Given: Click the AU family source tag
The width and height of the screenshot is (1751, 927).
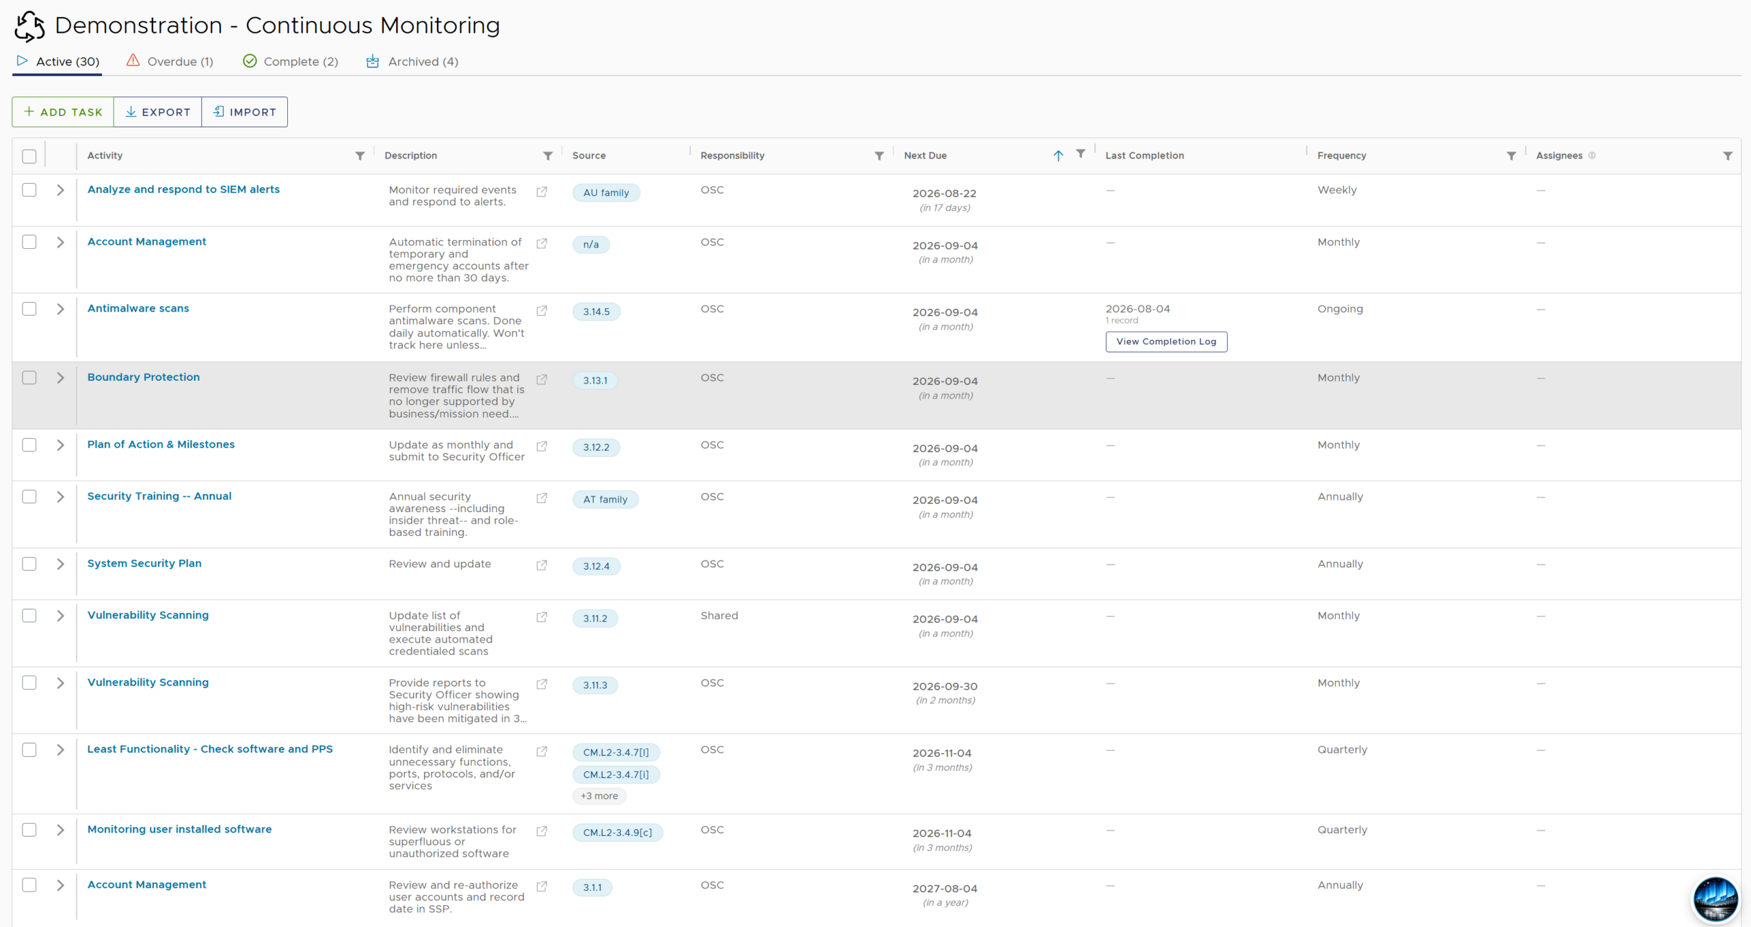Looking at the screenshot, I should (606, 193).
